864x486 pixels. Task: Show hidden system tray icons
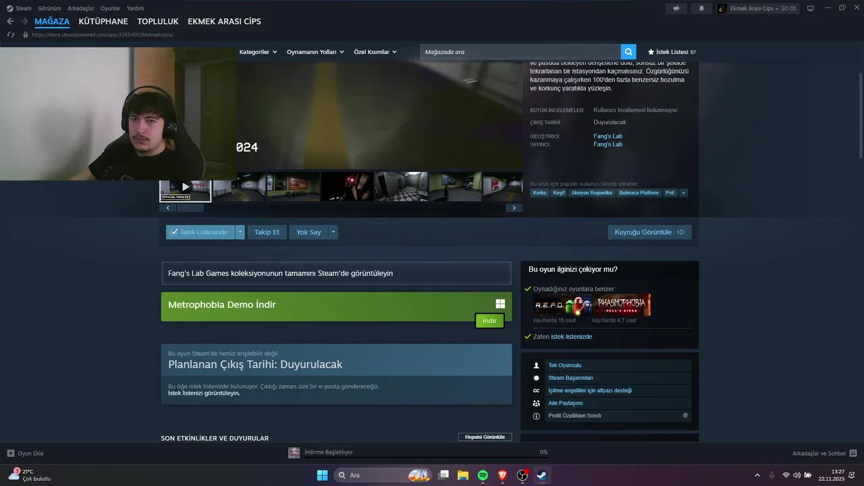(757, 475)
